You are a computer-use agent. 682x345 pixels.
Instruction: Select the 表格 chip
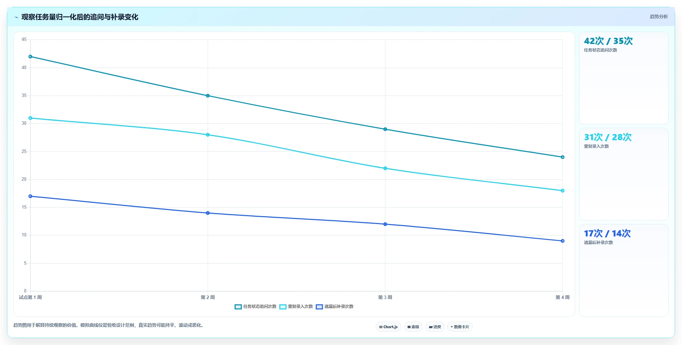pos(413,327)
